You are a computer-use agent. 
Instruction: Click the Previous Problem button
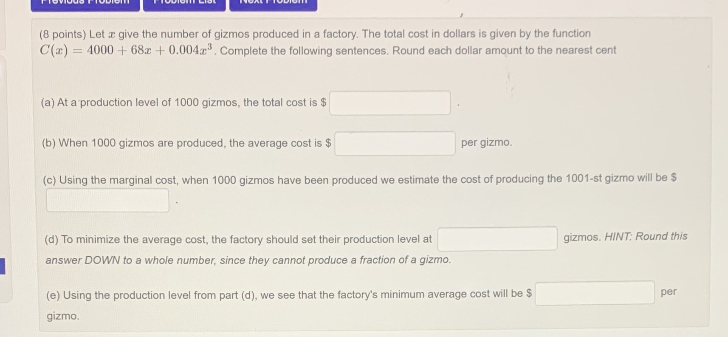(x=84, y=3)
